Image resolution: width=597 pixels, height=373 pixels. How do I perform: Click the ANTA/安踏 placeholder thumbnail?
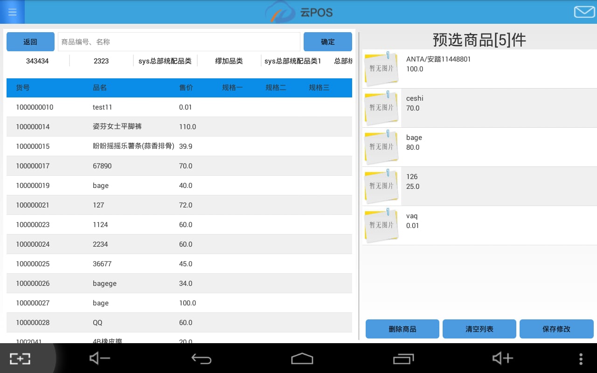pyautogui.click(x=381, y=69)
